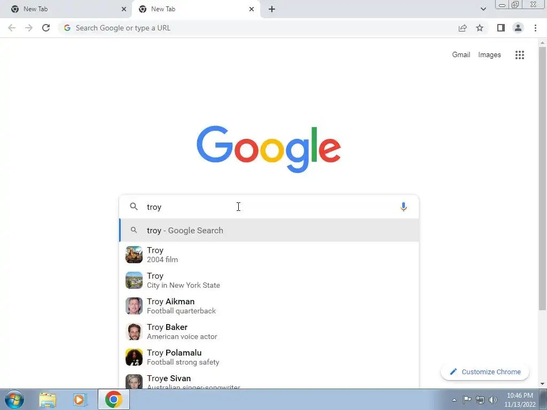Viewport: 547px width, 410px height.
Task: Click Troy film poster thumbnail
Action: pyautogui.click(x=134, y=255)
